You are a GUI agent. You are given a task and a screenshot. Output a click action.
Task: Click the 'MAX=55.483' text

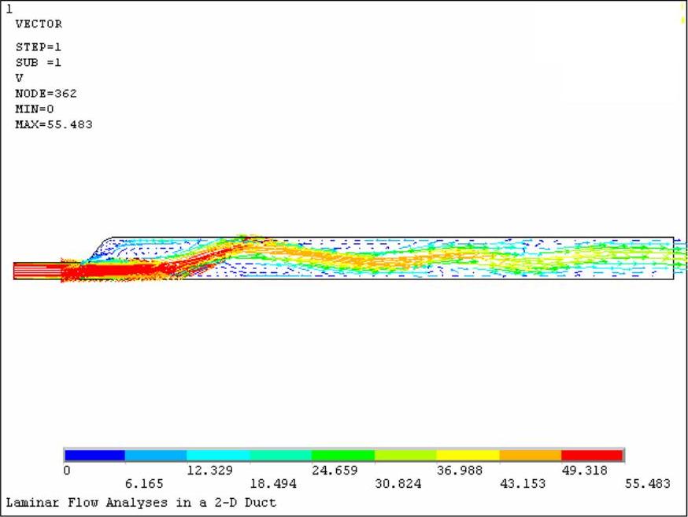pos(54,124)
